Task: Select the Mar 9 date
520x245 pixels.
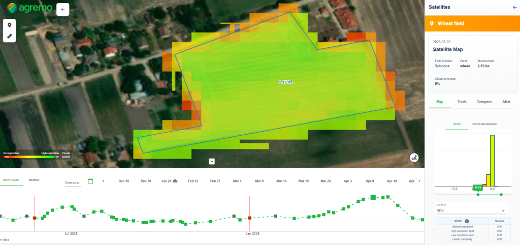Action: click(x=259, y=181)
